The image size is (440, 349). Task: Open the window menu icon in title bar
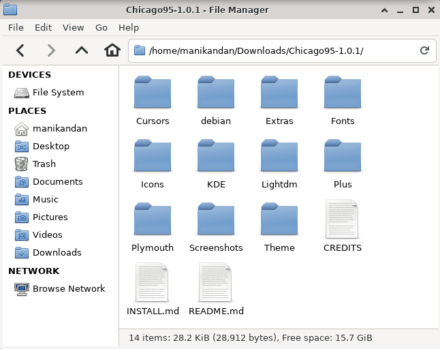(x=12, y=10)
